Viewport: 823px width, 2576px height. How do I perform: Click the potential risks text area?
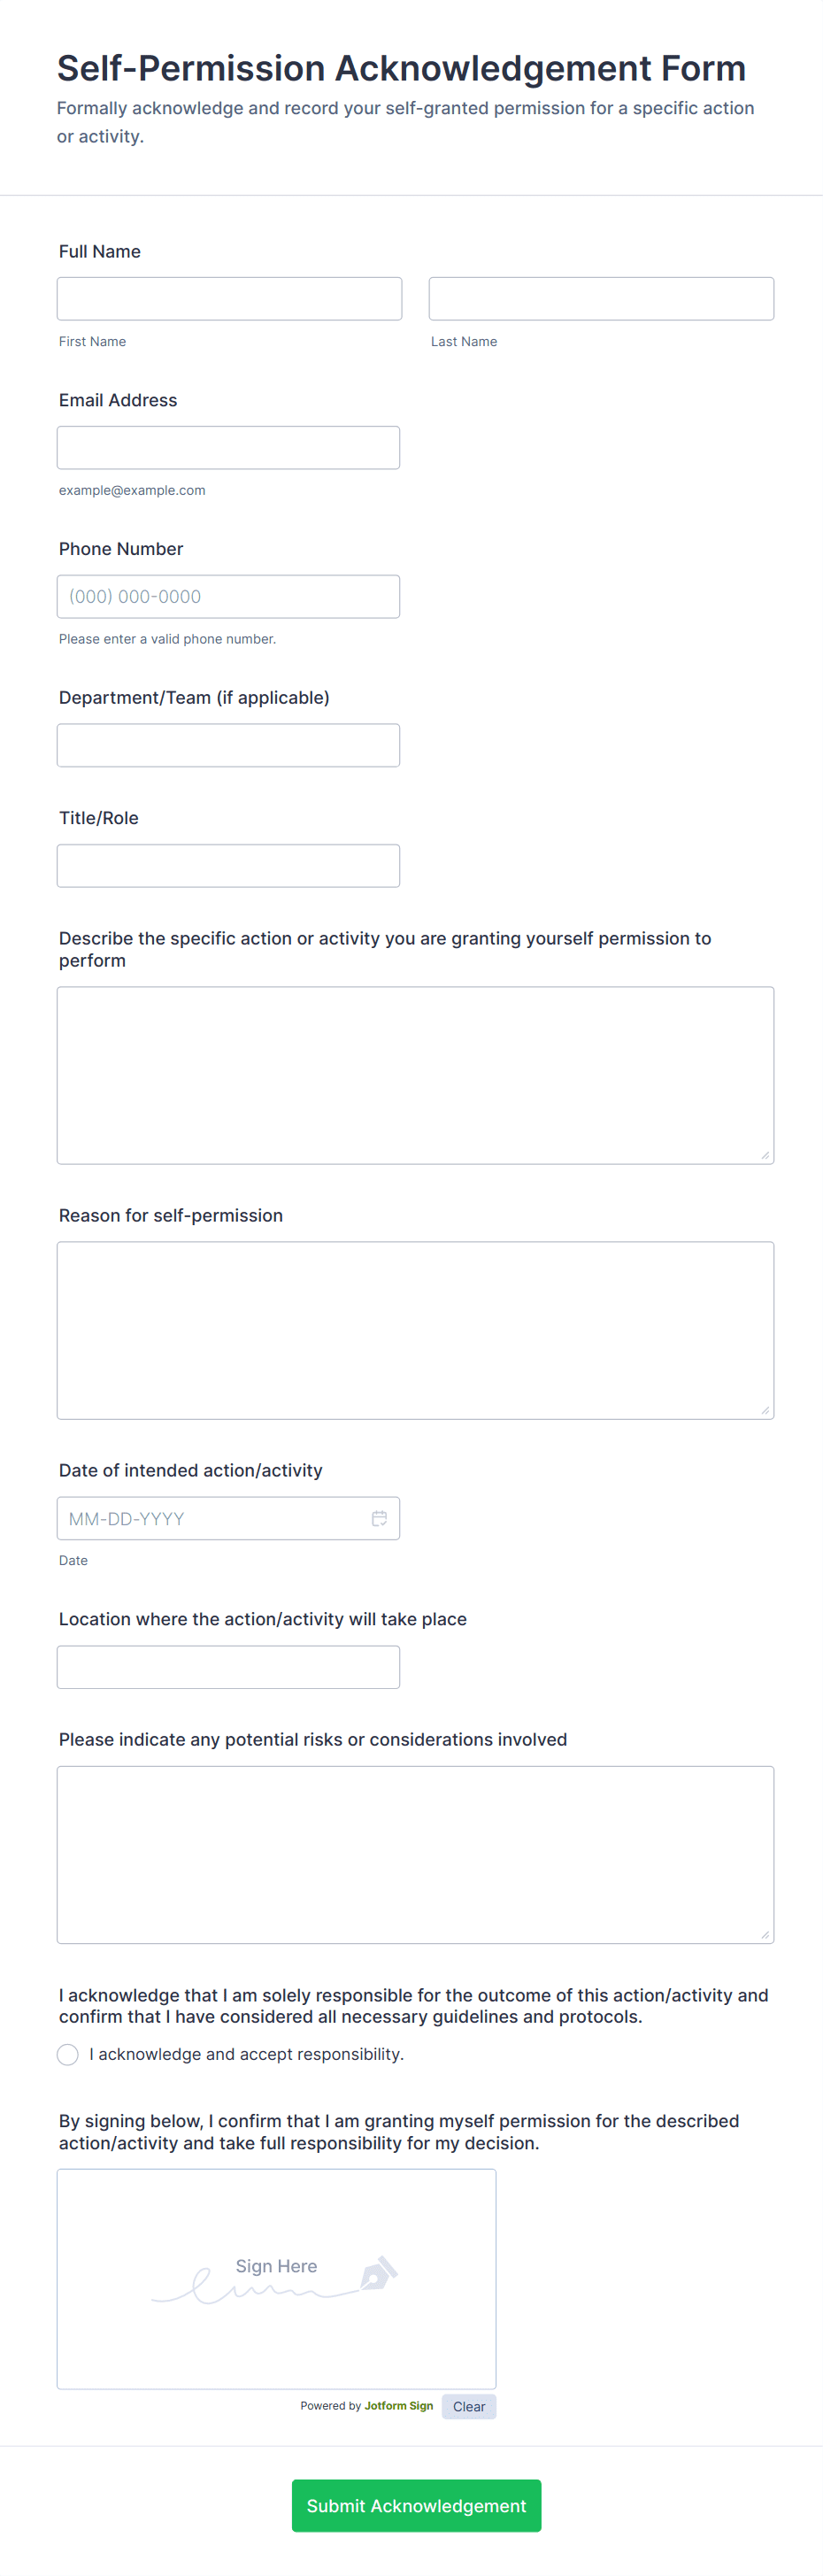(415, 1850)
